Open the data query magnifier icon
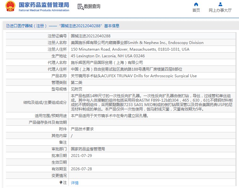 tap(81, 7)
